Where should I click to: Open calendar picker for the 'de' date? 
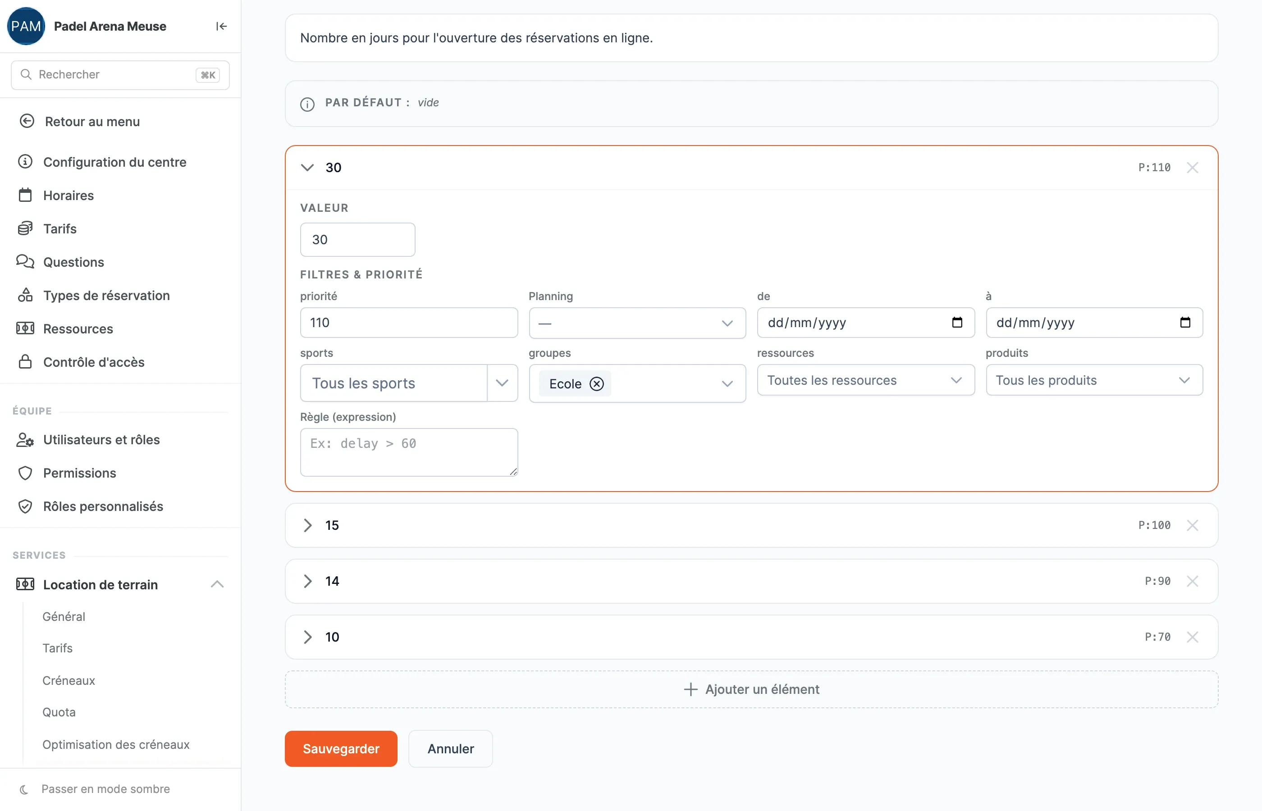957,322
